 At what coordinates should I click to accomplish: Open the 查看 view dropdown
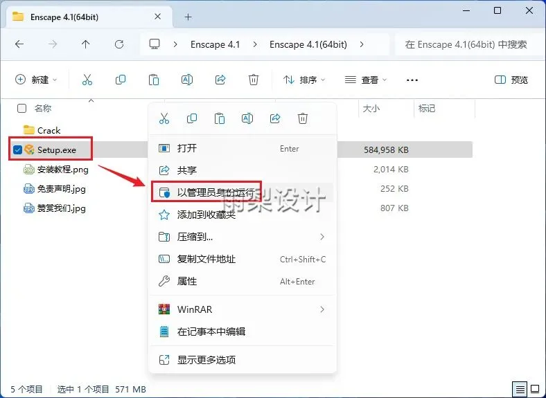coord(366,80)
